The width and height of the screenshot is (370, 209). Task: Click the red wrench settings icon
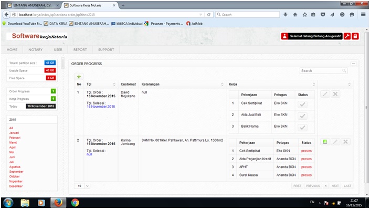[347, 36]
